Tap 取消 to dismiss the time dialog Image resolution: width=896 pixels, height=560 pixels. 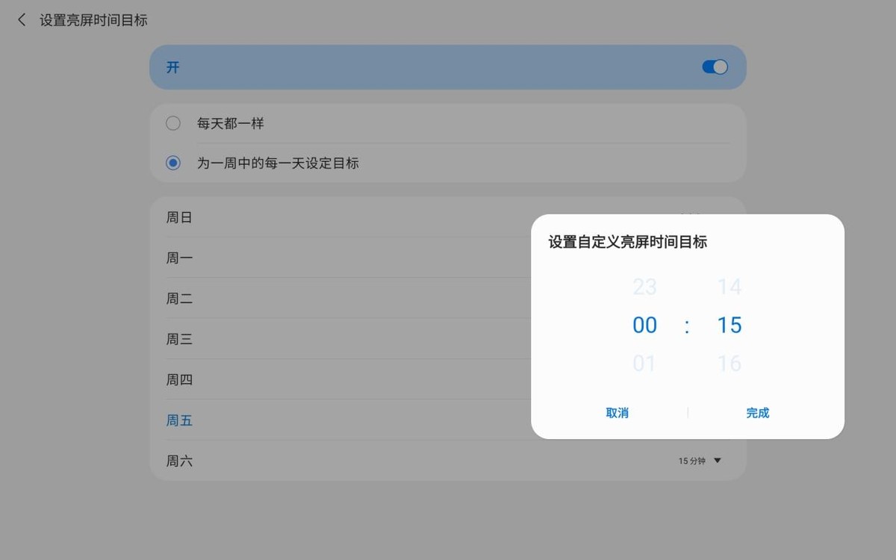(617, 412)
